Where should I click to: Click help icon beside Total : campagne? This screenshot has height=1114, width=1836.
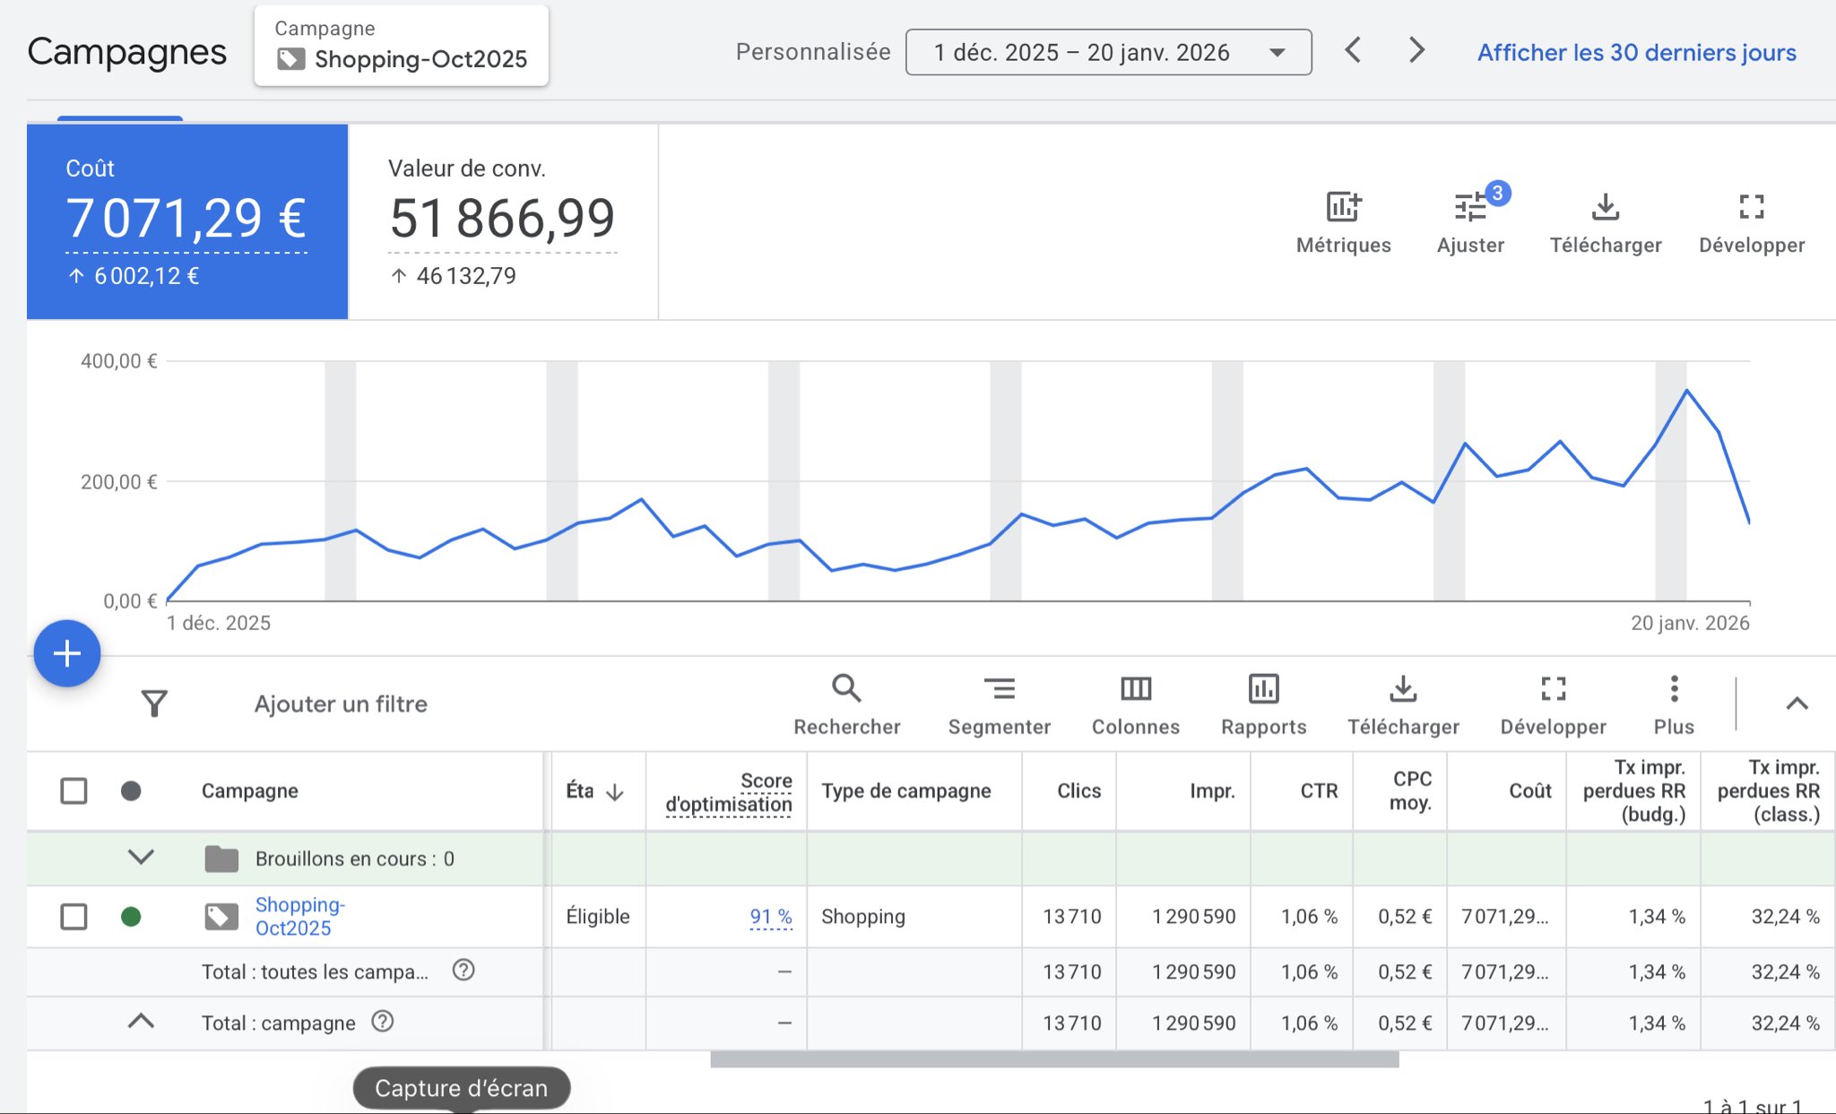[x=383, y=1022]
